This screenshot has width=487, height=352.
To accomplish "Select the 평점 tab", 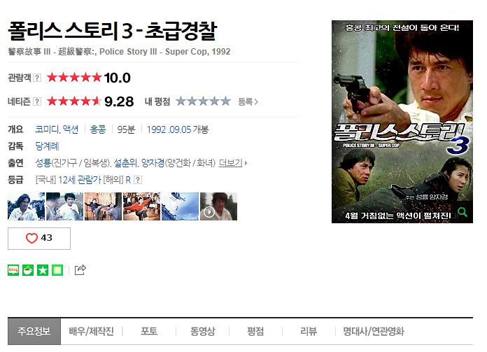I will 255,331.
